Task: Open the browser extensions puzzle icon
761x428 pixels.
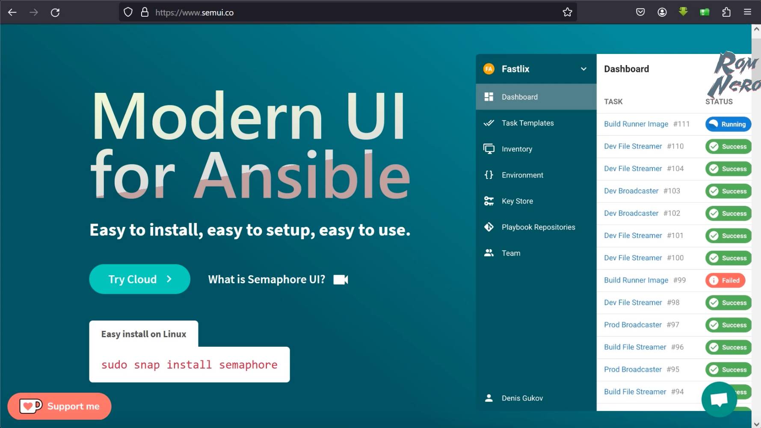Action: 726,12
